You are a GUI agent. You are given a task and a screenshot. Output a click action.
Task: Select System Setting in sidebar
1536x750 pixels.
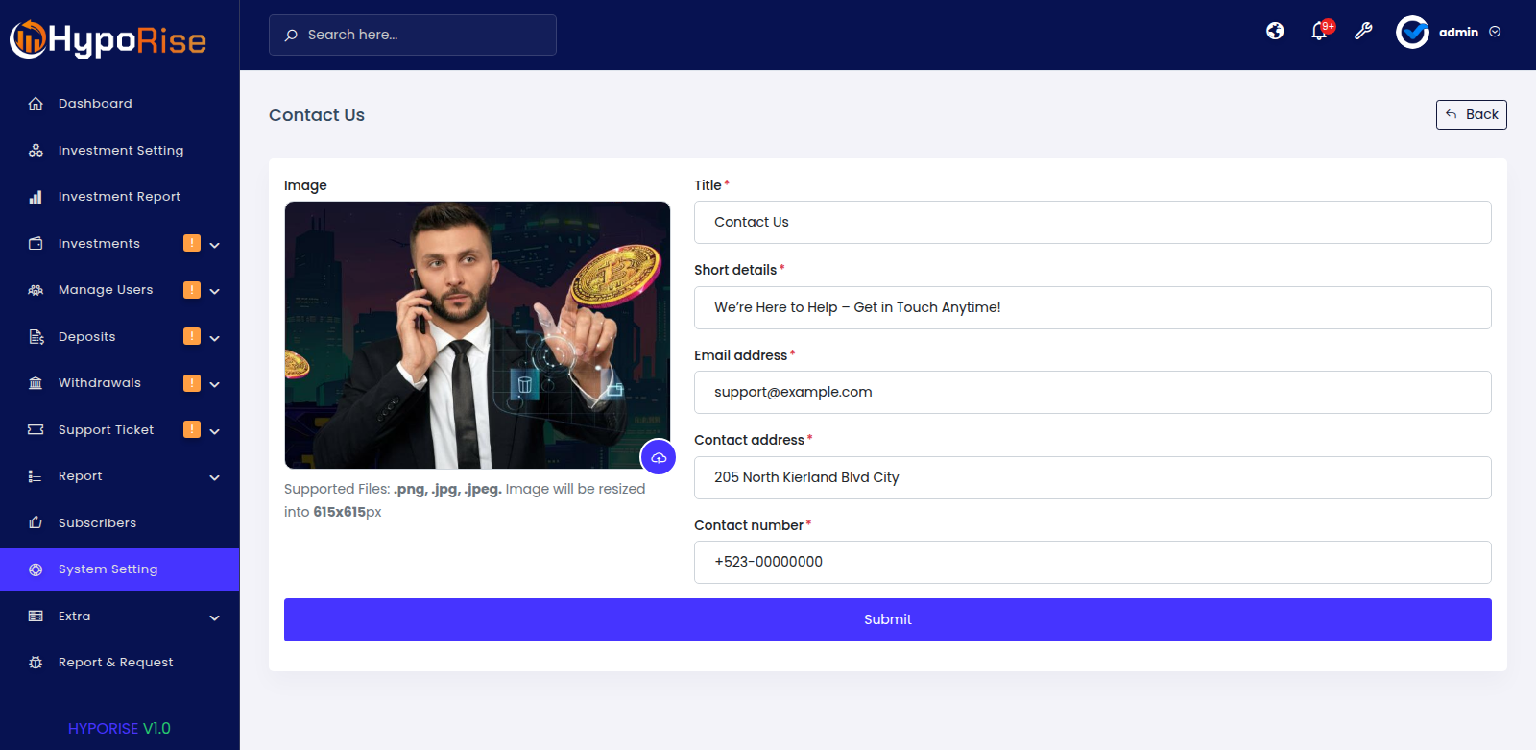(120, 569)
